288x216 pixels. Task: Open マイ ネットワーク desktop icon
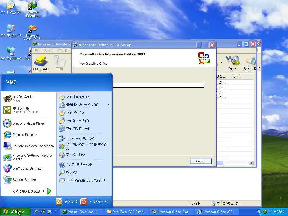click(x=11, y=53)
